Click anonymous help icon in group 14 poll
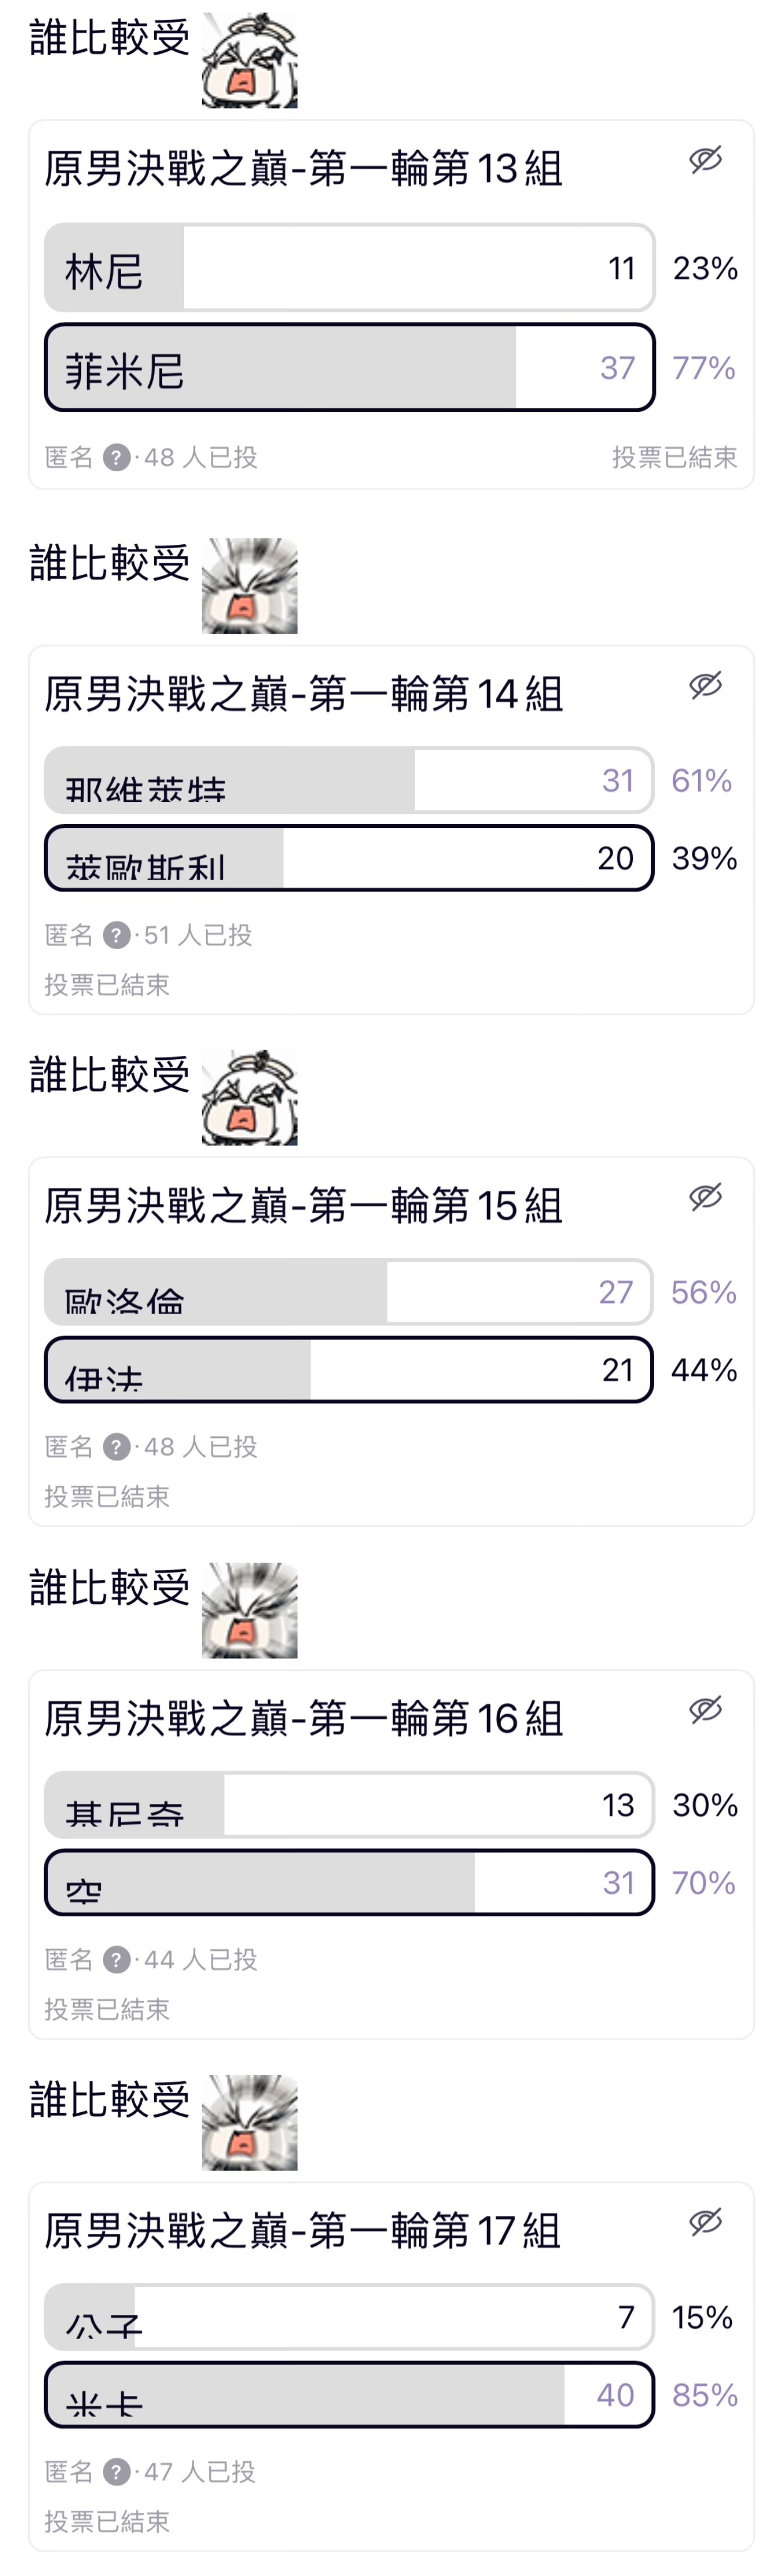Screen dimensions: 783x2576 [x=117, y=935]
